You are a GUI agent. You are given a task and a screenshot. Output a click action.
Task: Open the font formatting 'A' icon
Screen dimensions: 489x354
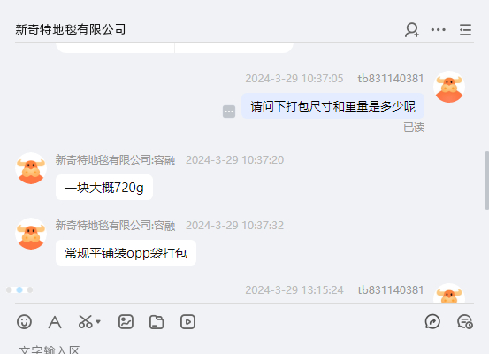(55, 322)
